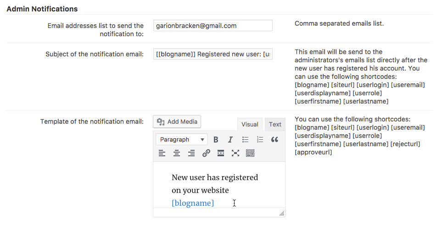Enter distraction-free fullscreen mode
437x225 pixels.
[235, 154]
